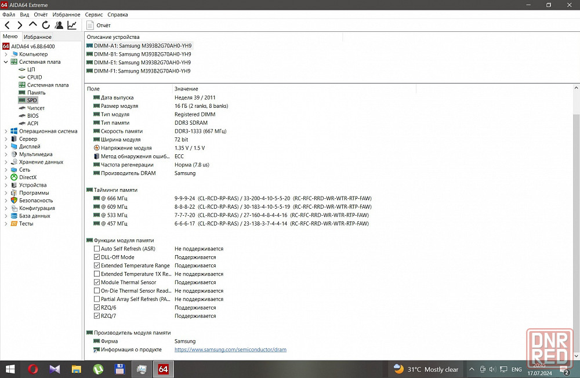Select DIMM-A1 Samsung module

click(143, 45)
